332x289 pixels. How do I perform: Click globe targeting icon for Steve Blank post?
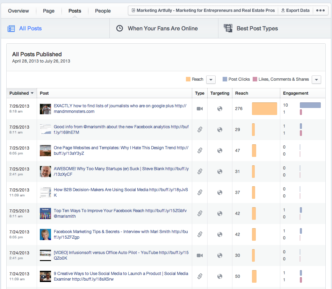[220, 172]
